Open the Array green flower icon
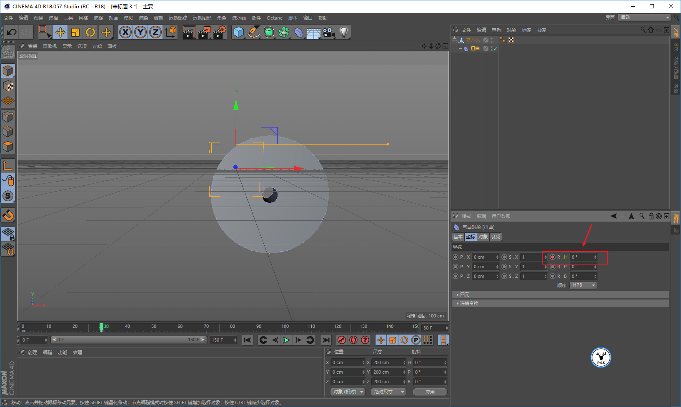Screen dimensions: 681x407 (284, 32)
